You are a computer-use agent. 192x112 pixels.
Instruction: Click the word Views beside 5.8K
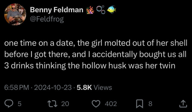(x=103, y=87)
